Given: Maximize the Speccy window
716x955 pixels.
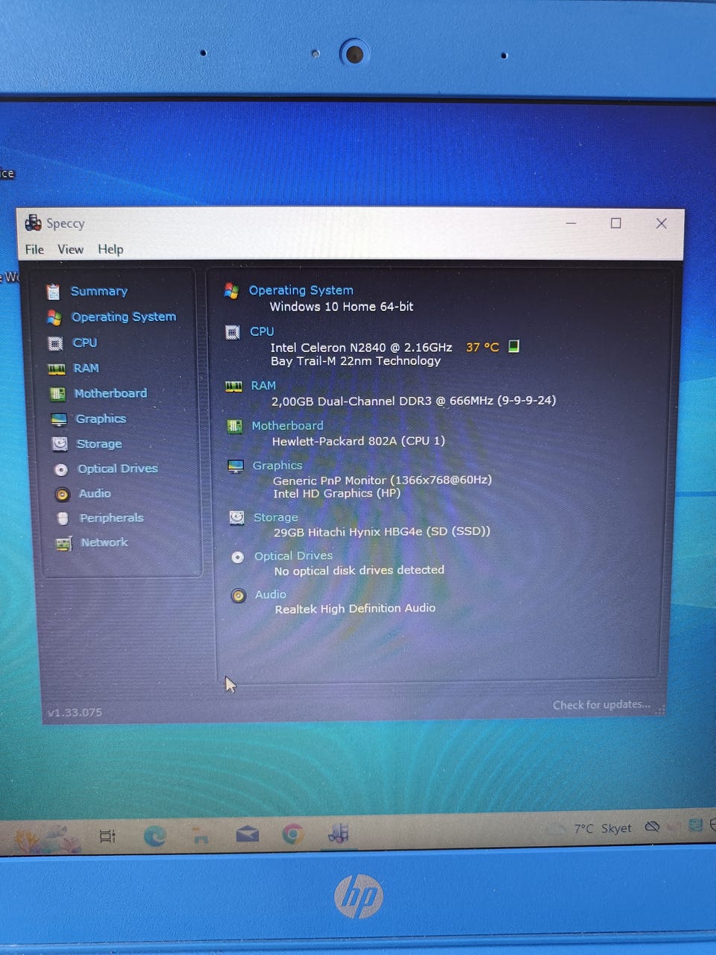Looking at the screenshot, I should [616, 223].
